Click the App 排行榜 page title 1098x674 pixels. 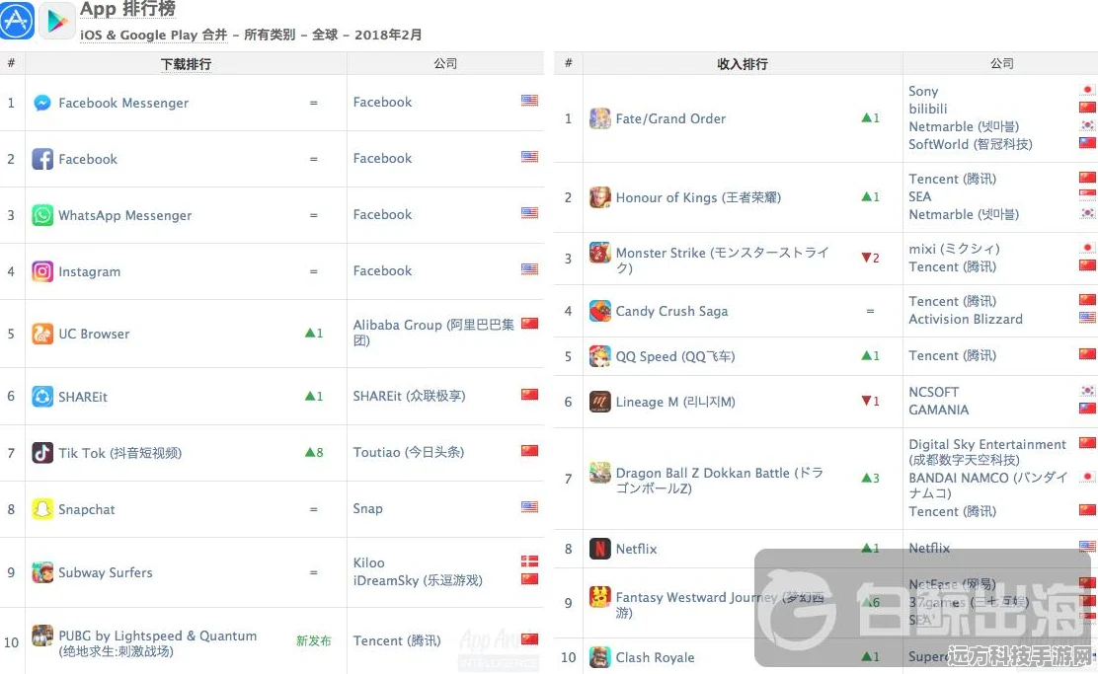[x=127, y=9]
